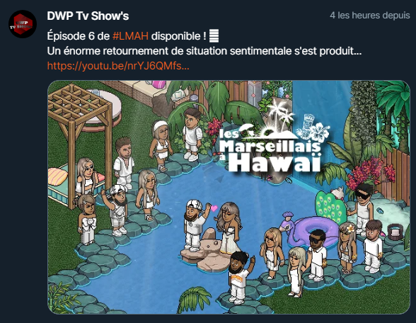Open the #LMAH hashtag

click(x=130, y=36)
